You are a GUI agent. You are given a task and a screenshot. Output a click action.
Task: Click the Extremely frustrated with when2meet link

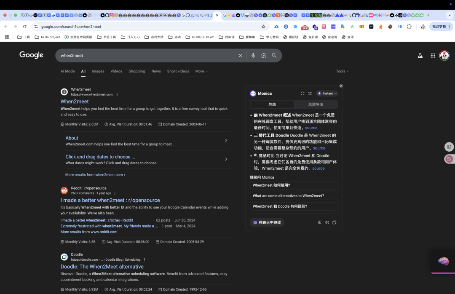[x=109, y=226]
